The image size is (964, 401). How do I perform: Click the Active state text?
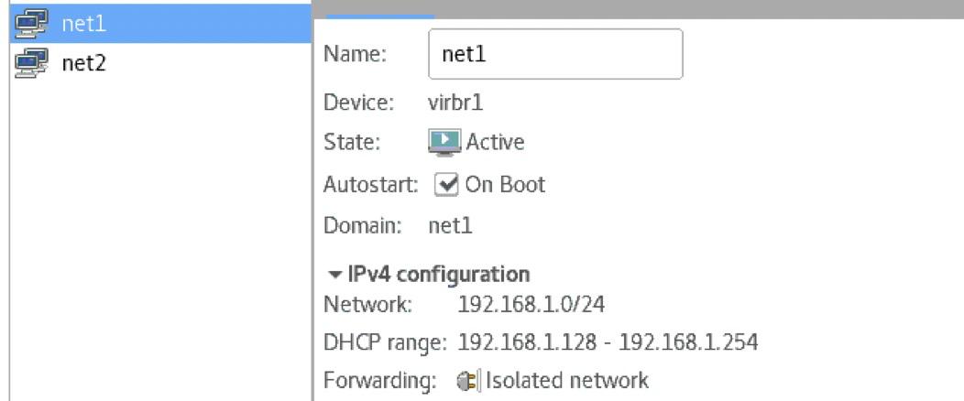point(495,143)
